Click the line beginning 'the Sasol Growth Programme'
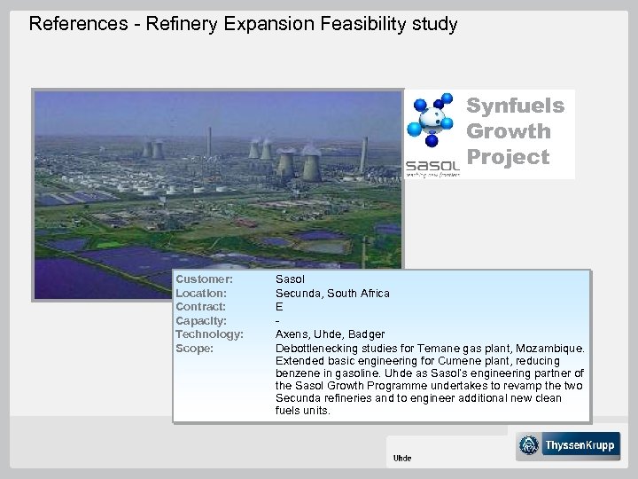This screenshot has height=479, width=638. [x=429, y=386]
